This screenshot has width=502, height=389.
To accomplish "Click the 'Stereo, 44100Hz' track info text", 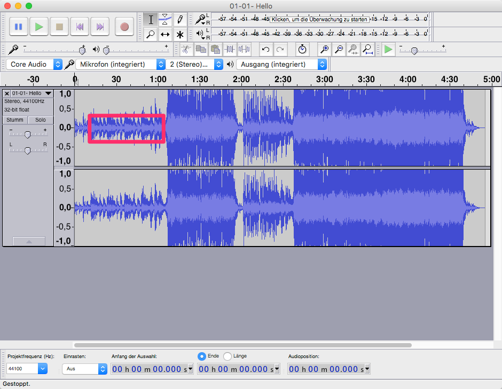I will click(x=25, y=101).
